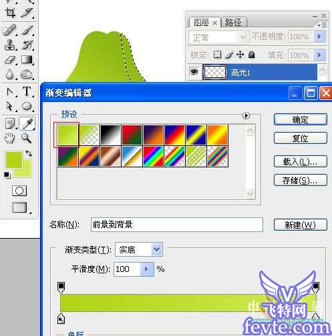Select the orange yellow orange gradient preset
Screen dimensions: 332x336
click(218, 135)
